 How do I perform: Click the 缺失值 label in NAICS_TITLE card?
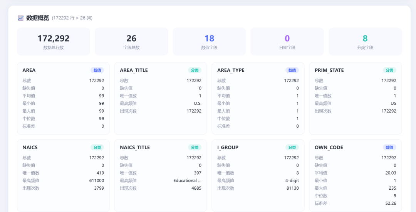126,165
